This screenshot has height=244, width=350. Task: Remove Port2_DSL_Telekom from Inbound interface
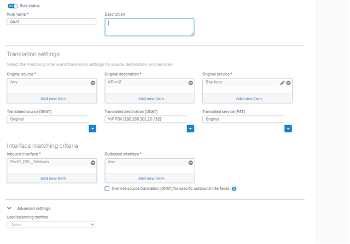93,163
